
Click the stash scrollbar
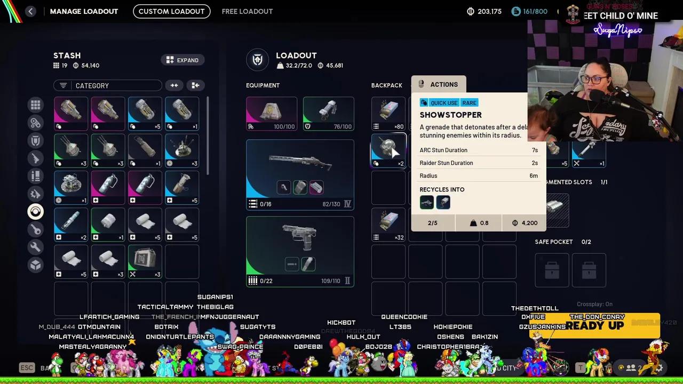(207, 136)
